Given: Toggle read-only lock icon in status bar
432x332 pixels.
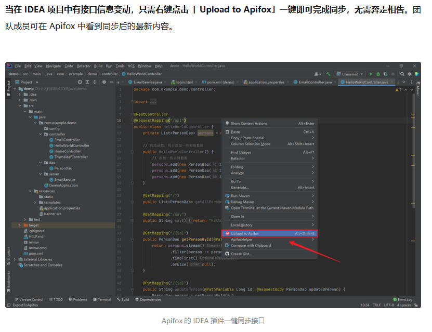Looking at the screenshot, I should [x=416, y=305].
